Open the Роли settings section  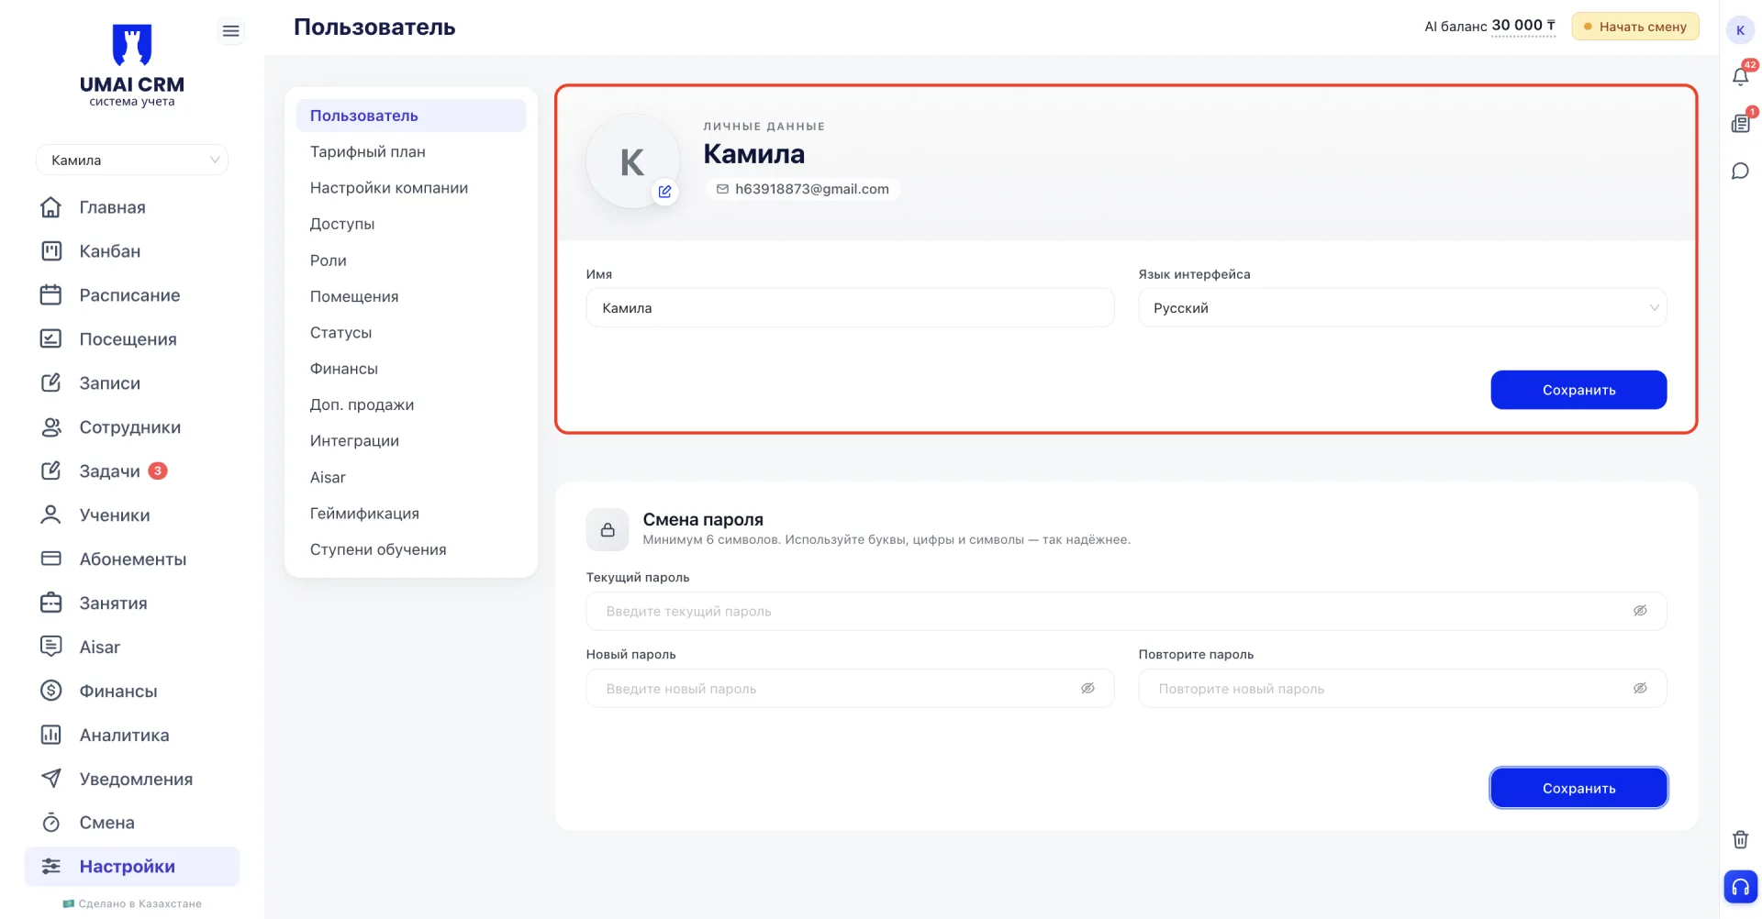(x=410, y=260)
